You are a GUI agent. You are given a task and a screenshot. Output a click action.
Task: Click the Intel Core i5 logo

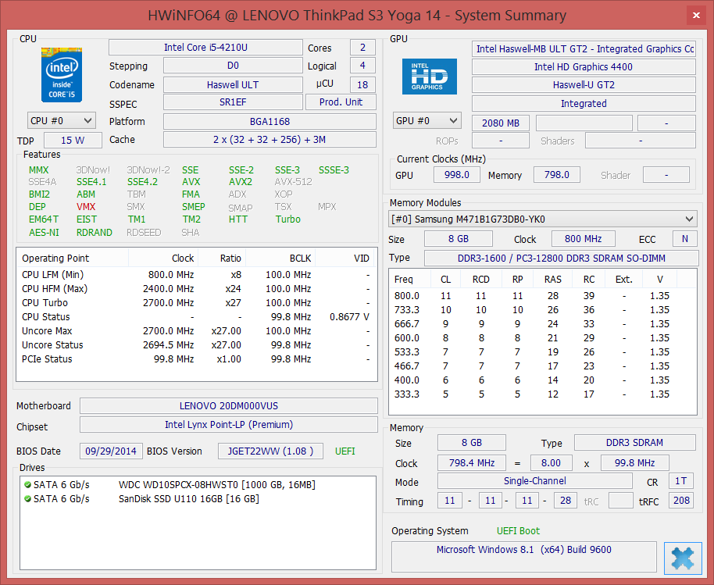click(62, 75)
